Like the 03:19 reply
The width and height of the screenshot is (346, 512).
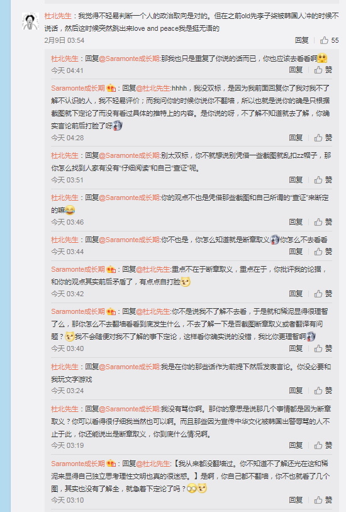click(x=323, y=445)
